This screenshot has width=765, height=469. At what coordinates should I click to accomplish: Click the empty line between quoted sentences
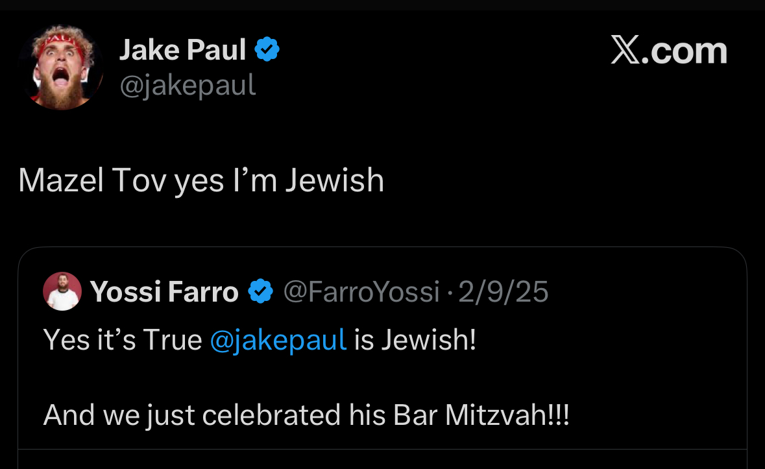260,378
